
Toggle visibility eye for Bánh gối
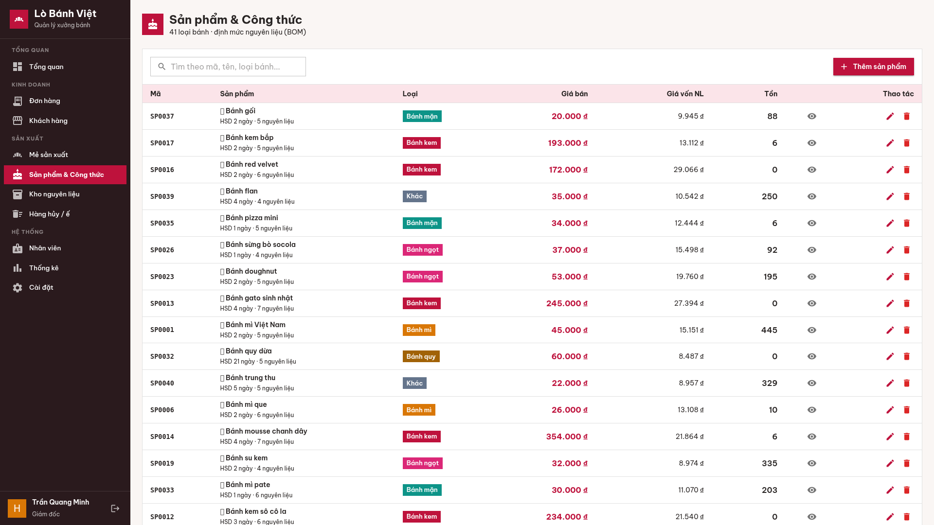click(x=811, y=116)
